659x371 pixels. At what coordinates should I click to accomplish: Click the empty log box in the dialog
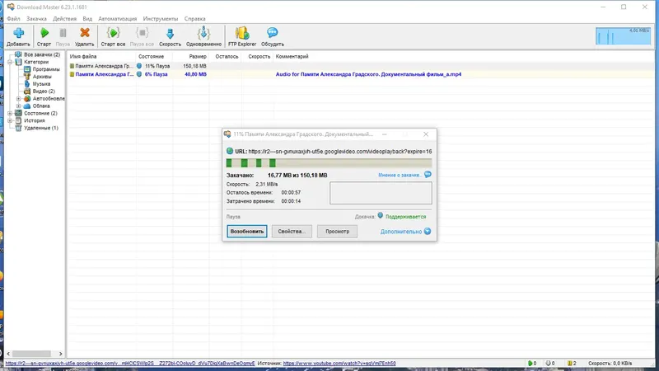coord(381,193)
